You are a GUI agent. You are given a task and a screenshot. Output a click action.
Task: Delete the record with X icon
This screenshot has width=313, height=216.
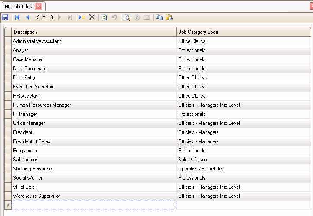click(92, 17)
